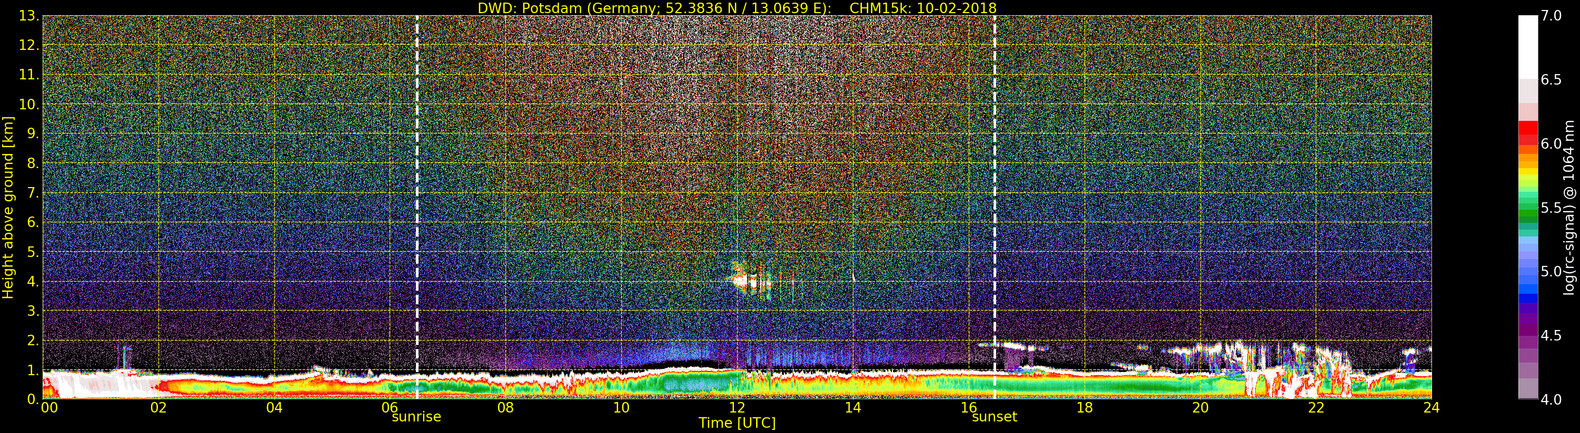The width and height of the screenshot is (1580, 433).
Task: Click the '2.' height axis tick label
Action: 33,340
